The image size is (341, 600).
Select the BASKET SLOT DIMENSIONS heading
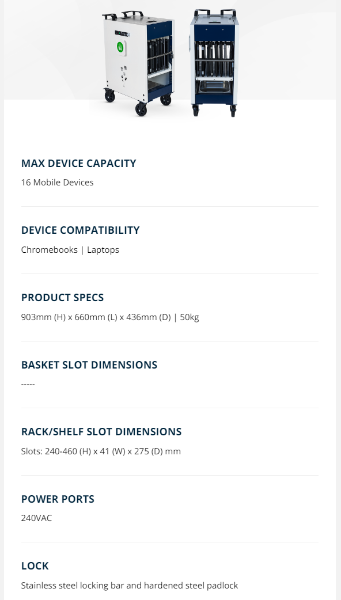tap(89, 364)
